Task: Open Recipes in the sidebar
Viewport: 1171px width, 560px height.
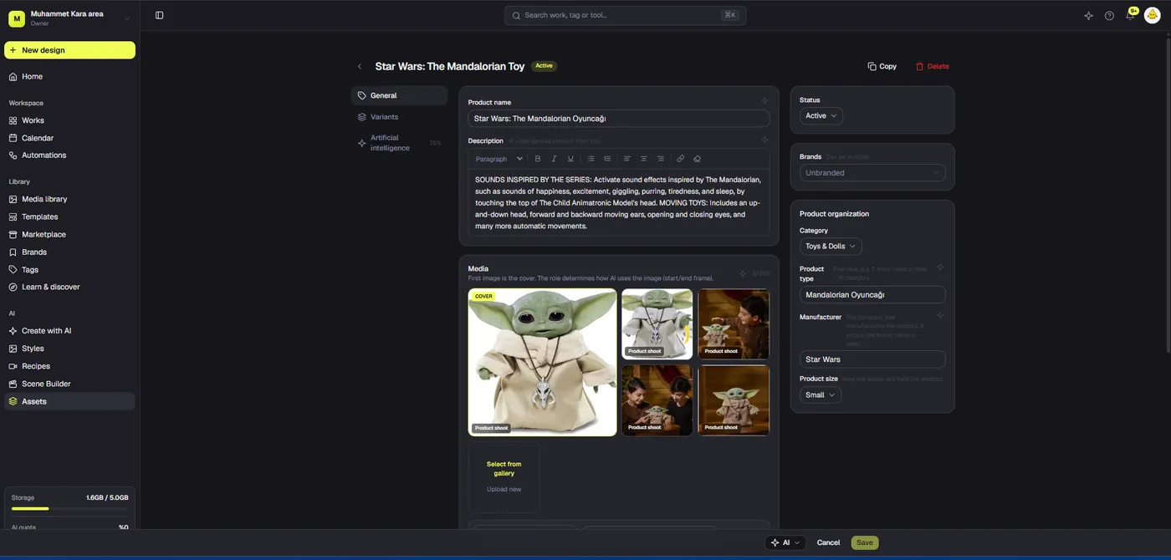Action: coord(69,366)
